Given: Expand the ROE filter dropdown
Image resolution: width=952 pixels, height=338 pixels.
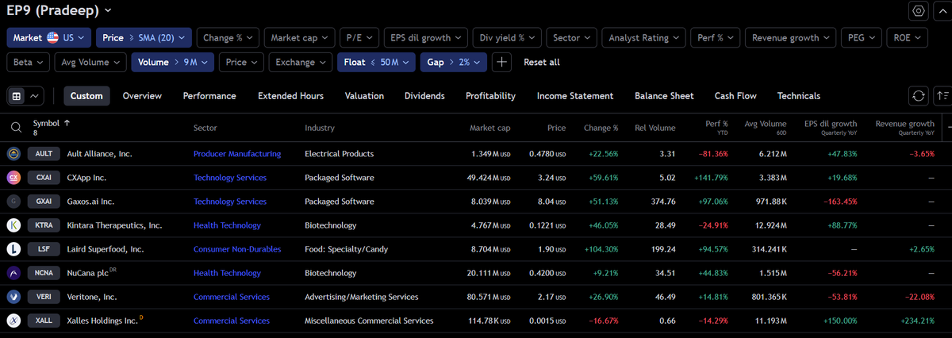Looking at the screenshot, I should 908,37.
